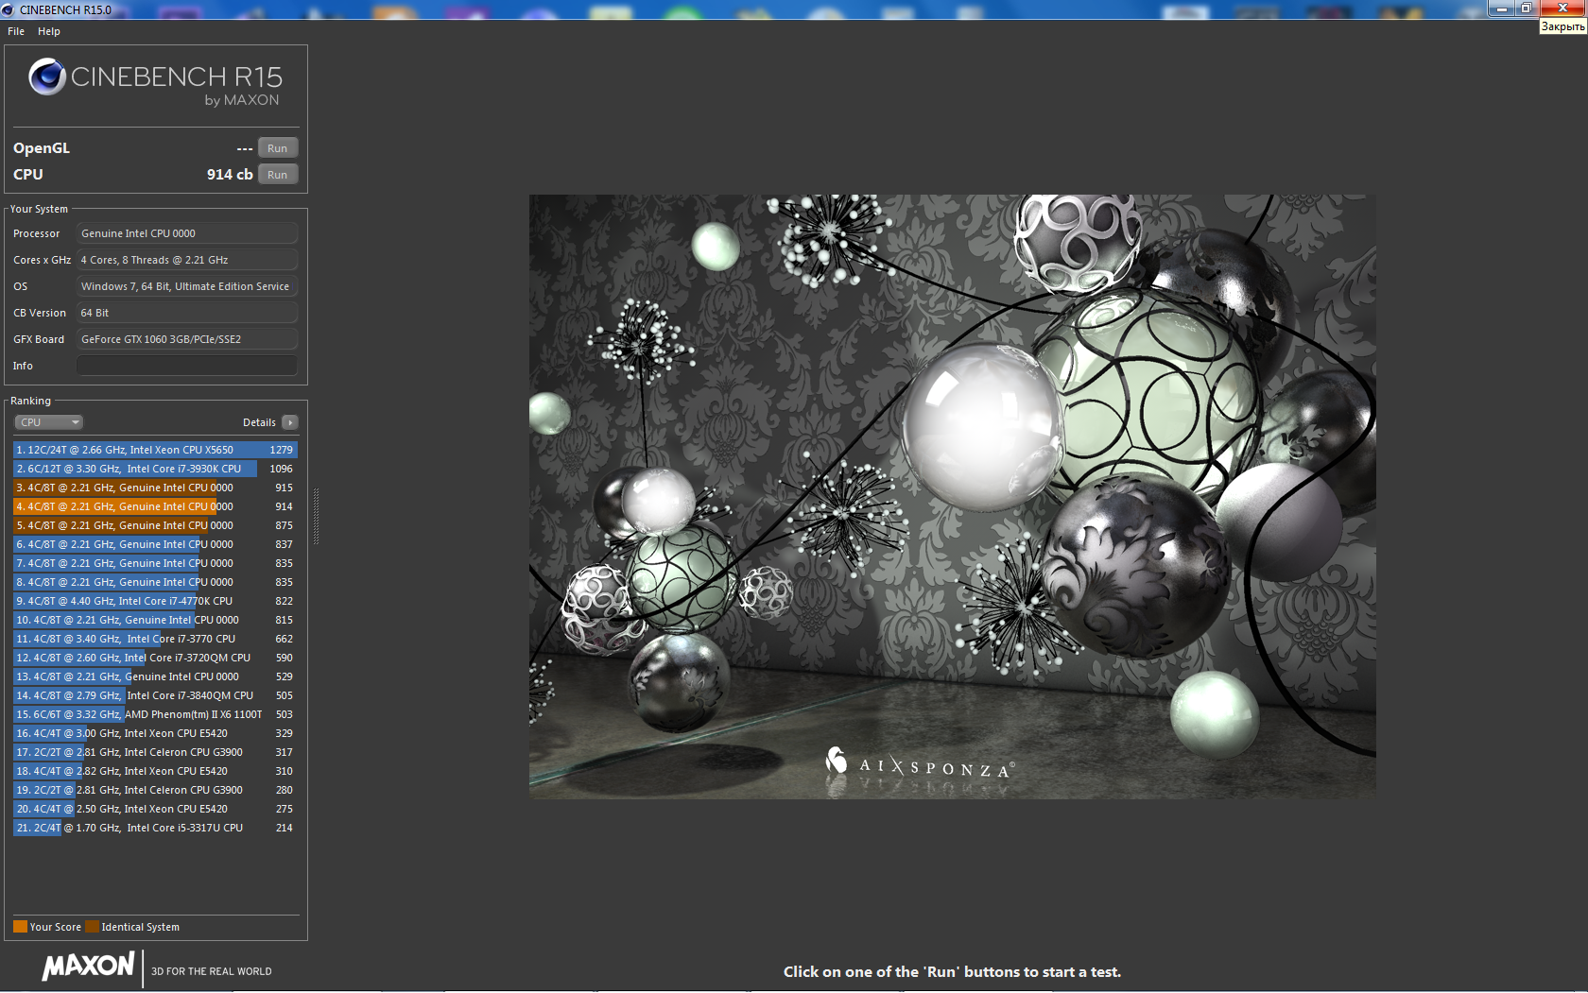
Task: Click the CPU score '914 cb'
Action: click(x=230, y=175)
